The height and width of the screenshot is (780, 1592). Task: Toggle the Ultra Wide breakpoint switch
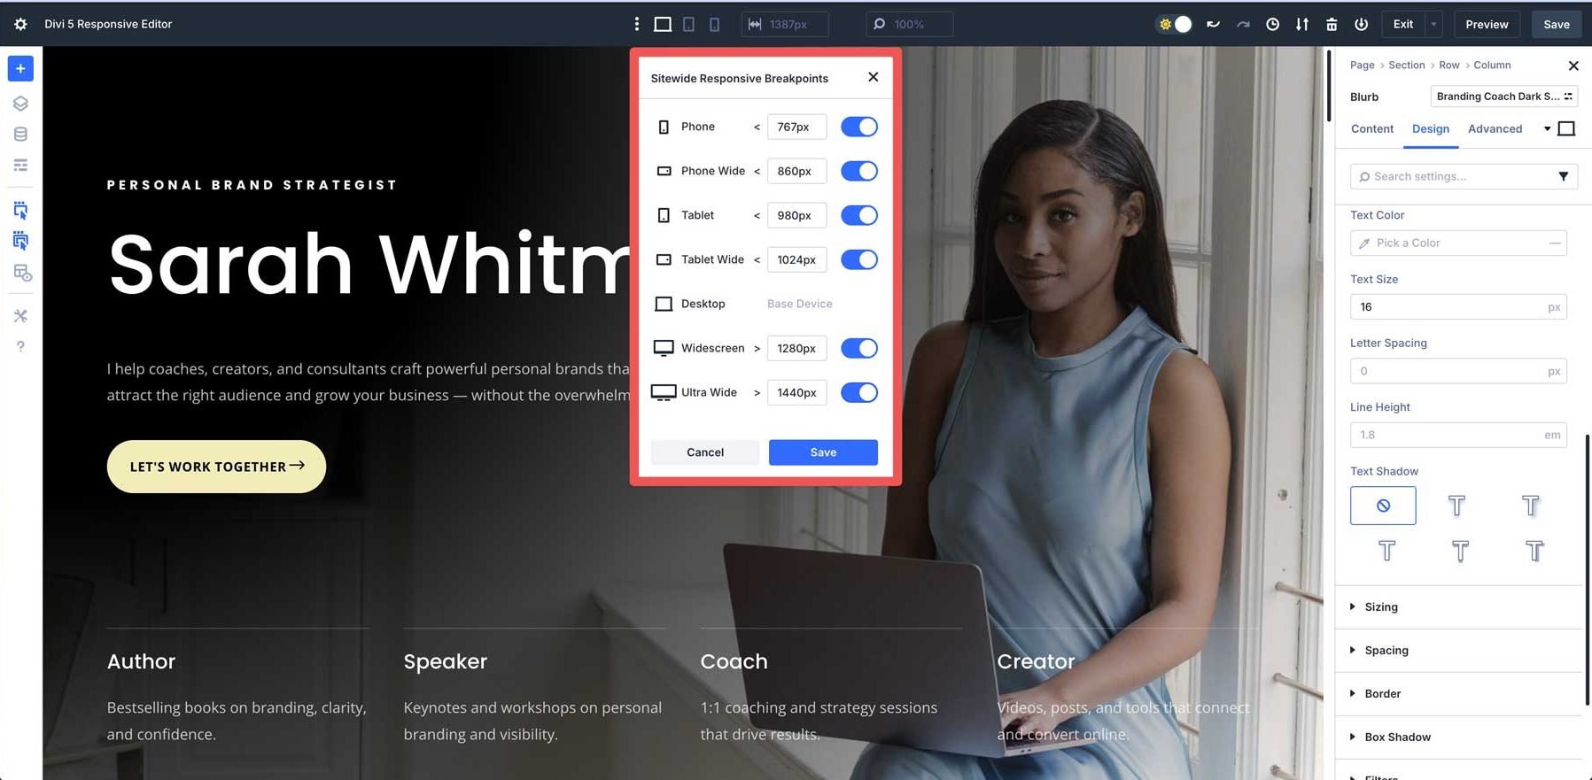[x=858, y=392]
